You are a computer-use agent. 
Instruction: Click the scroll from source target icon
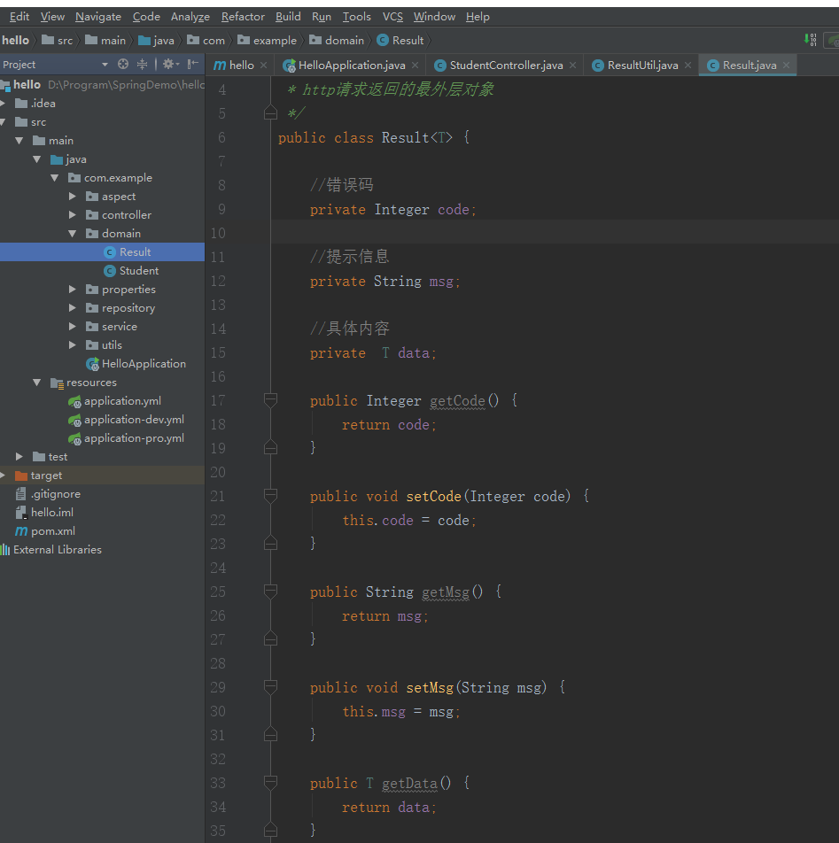coord(123,65)
